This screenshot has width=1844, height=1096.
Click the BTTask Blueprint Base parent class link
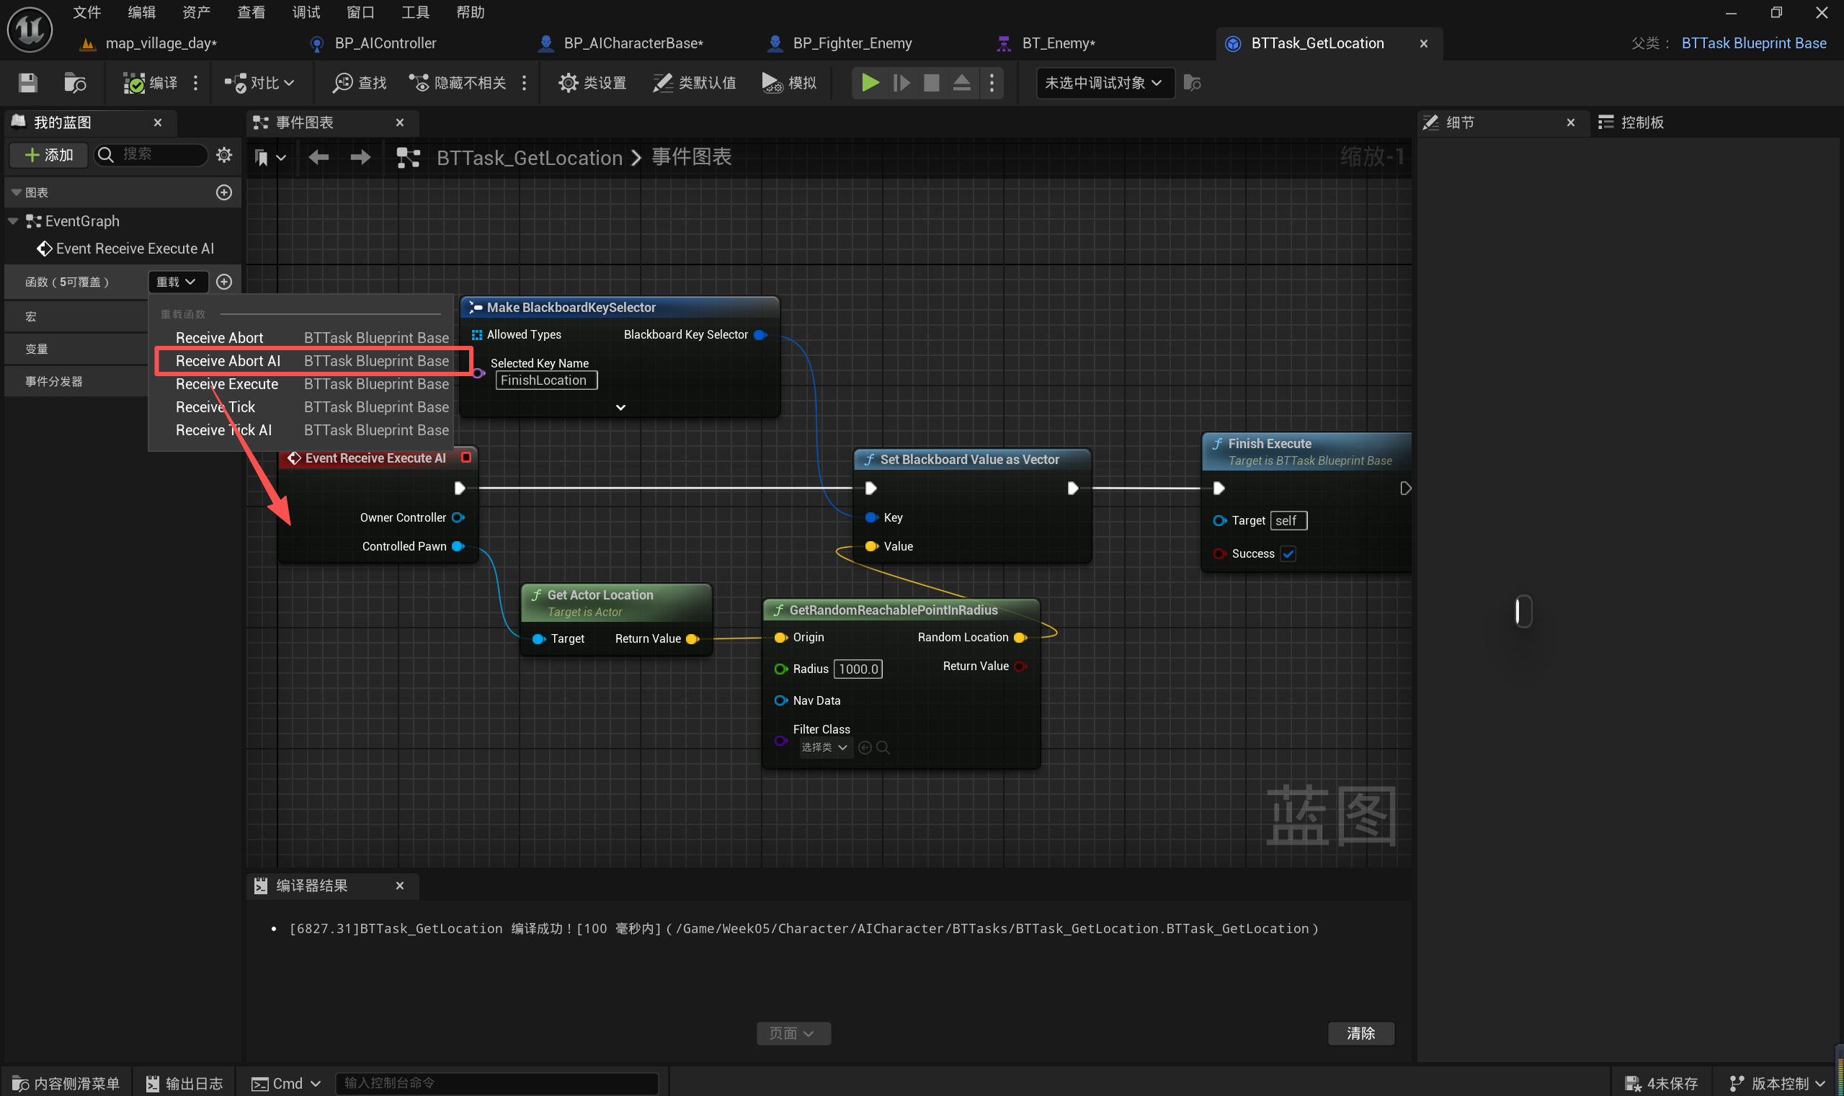[x=1753, y=43]
